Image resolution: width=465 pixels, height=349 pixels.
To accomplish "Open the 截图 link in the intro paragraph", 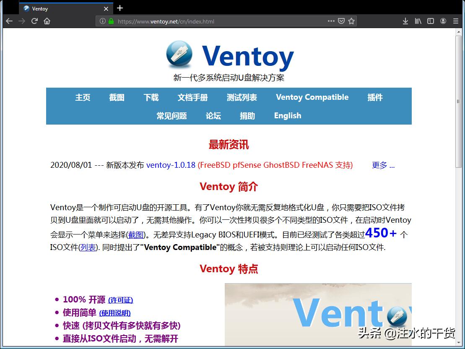I will 136,235.
